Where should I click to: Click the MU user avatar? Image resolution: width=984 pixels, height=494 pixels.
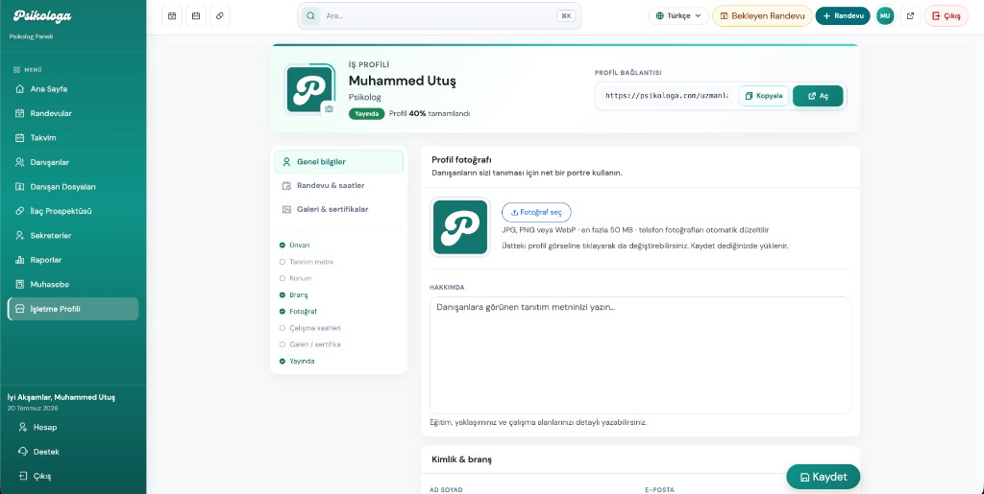tap(885, 15)
